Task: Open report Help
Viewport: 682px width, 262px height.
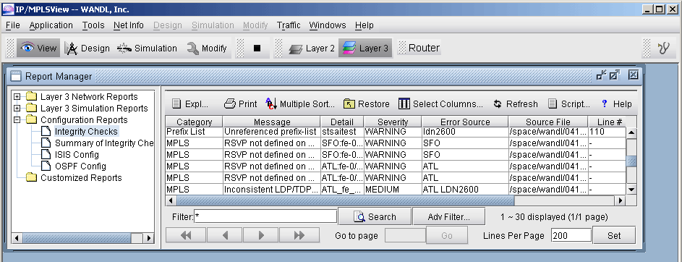Action: coord(616,104)
